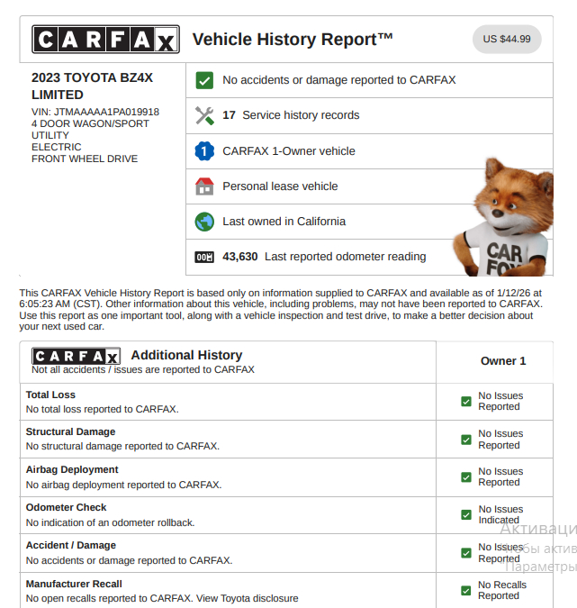The image size is (577, 608).
Task: Click the personal lease house icon
Action: tap(204, 186)
